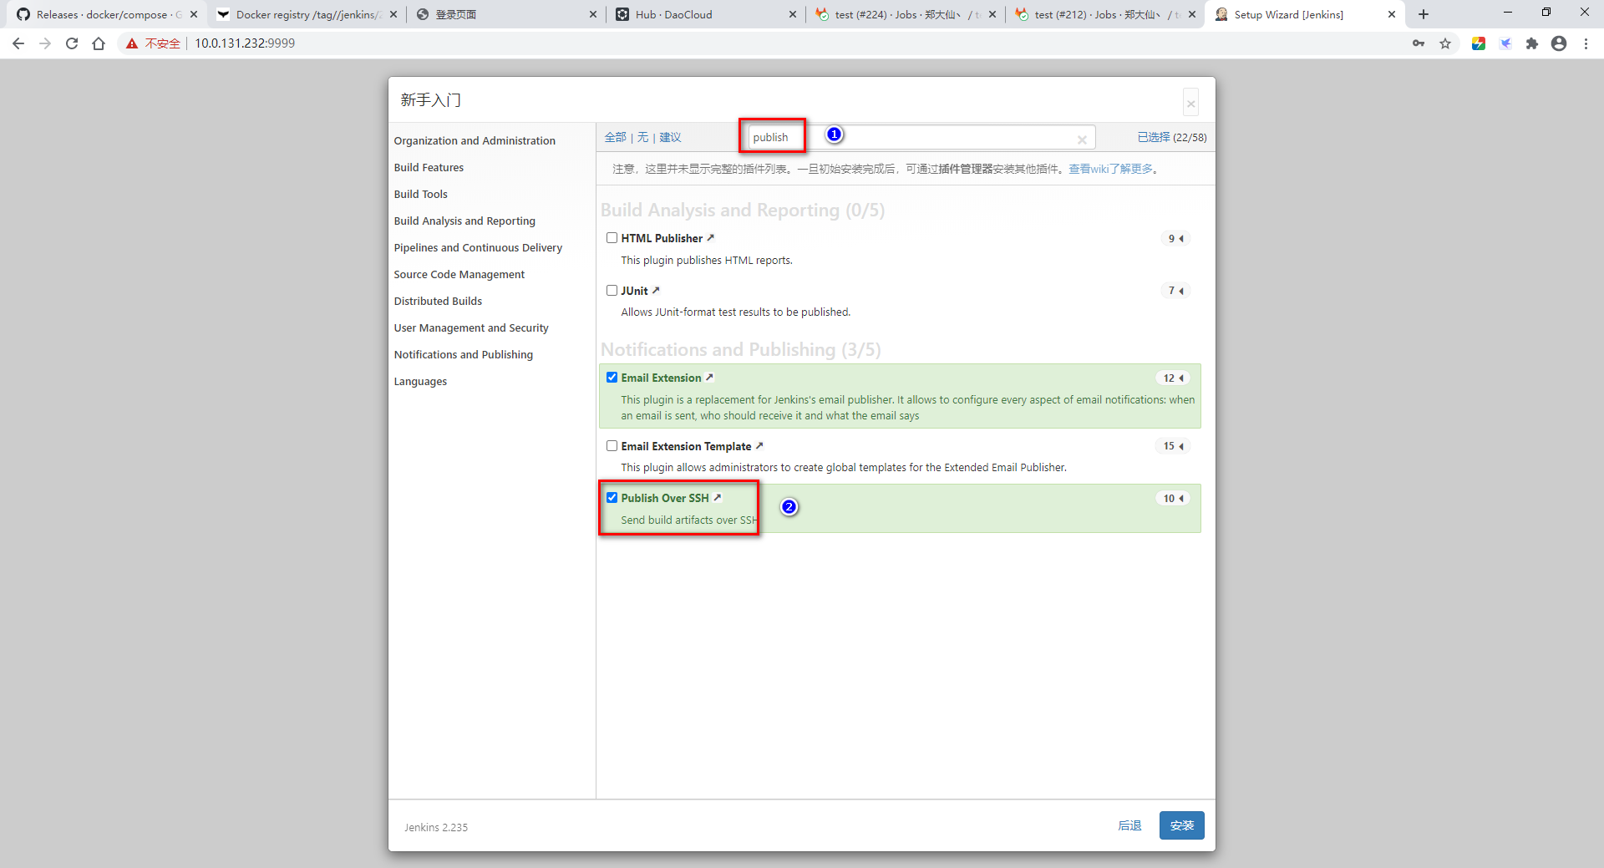Open the Chrome three-dot menu
1604x868 pixels.
click(1586, 43)
